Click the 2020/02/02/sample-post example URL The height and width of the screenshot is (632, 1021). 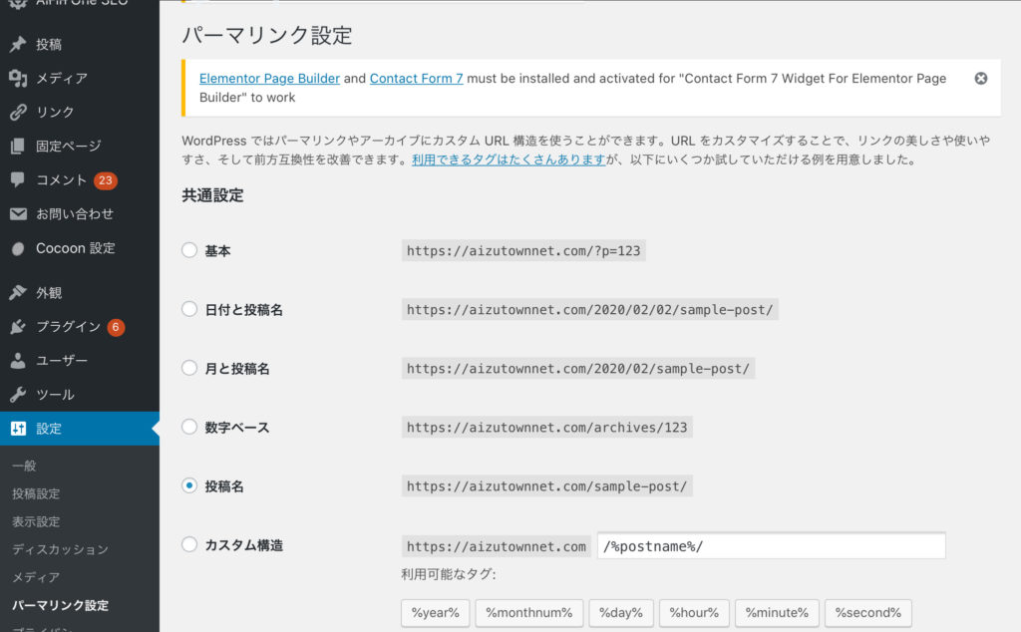(x=590, y=310)
